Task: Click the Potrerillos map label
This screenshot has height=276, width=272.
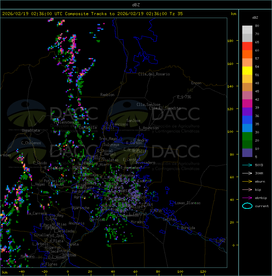Action: coord(55,181)
